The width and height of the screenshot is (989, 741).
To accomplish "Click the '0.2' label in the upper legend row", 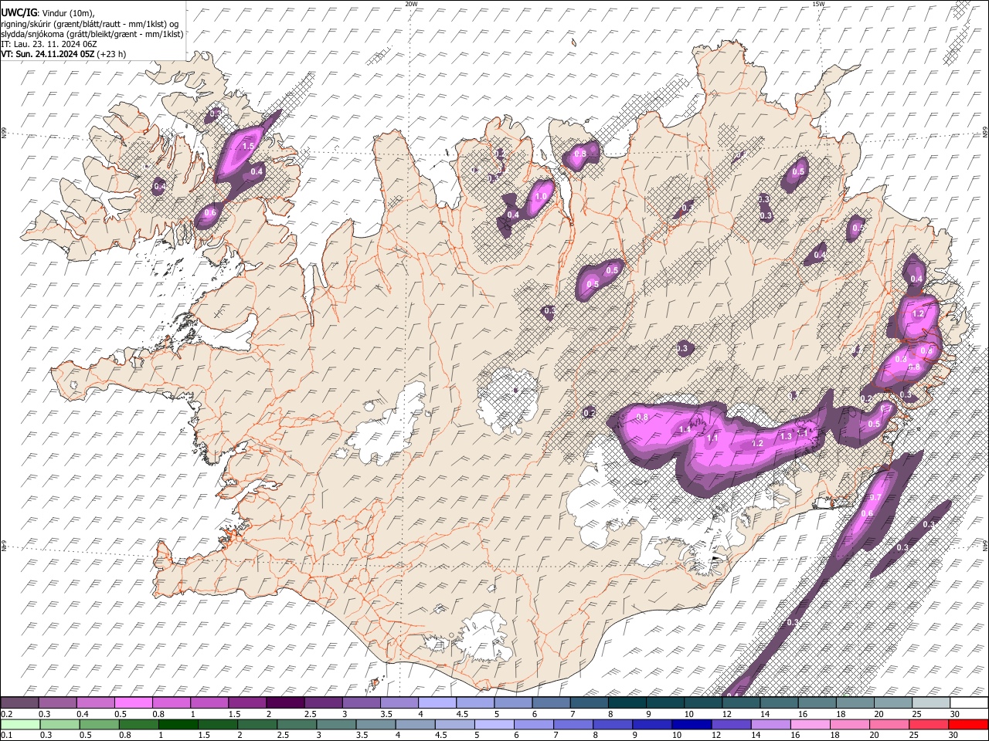I will (x=5, y=714).
